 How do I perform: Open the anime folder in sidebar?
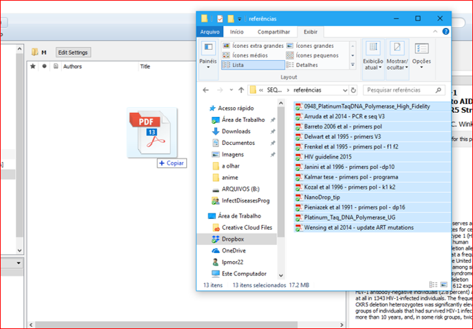coord(230,177)
